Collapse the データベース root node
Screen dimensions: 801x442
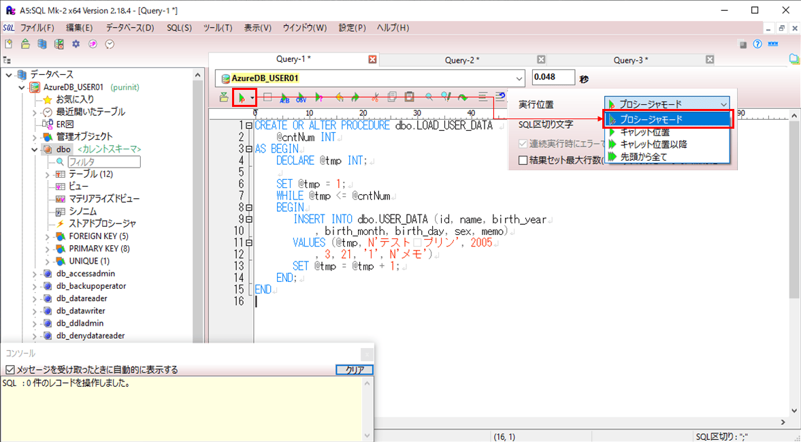[10, 75]
